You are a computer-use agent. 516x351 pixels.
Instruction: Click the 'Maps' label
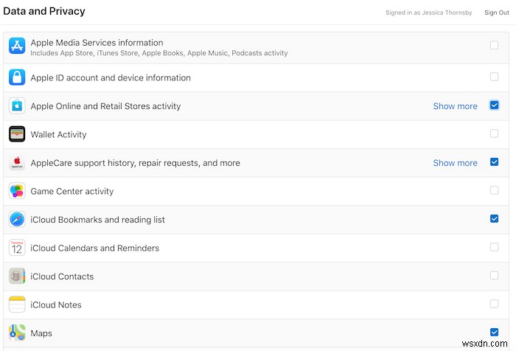tap(41, 333)
